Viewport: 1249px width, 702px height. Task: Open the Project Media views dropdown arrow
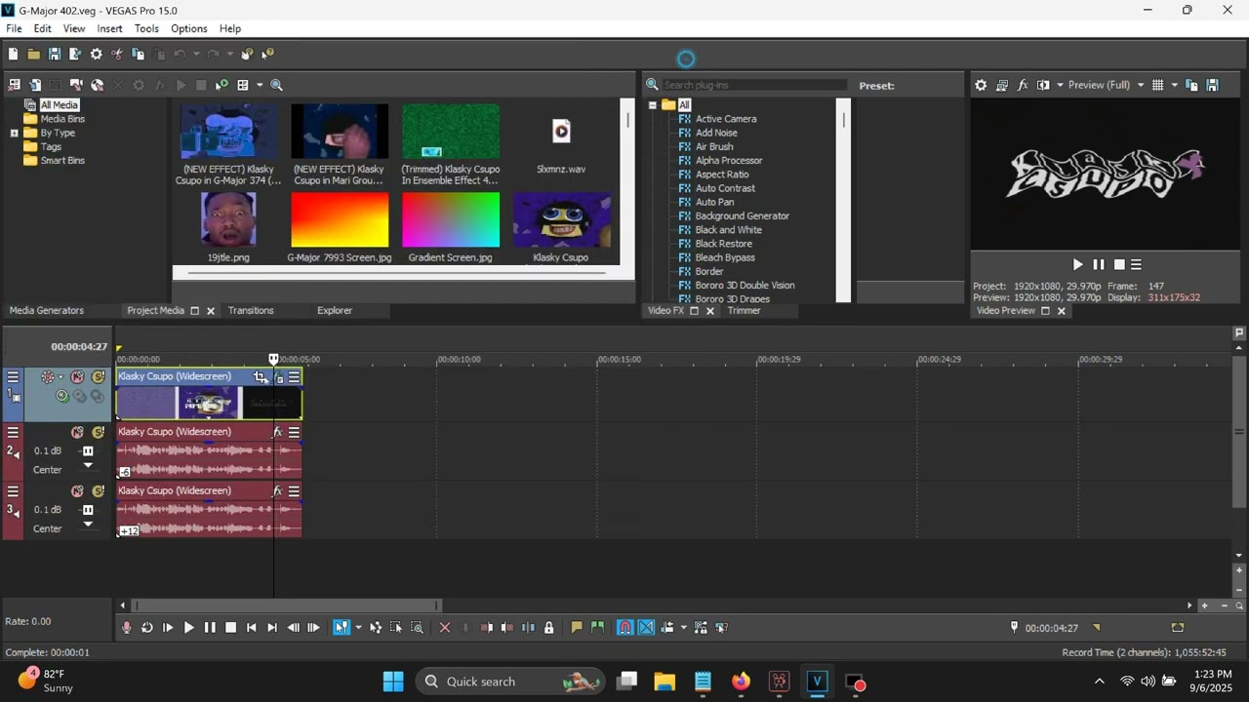point(260,85)
